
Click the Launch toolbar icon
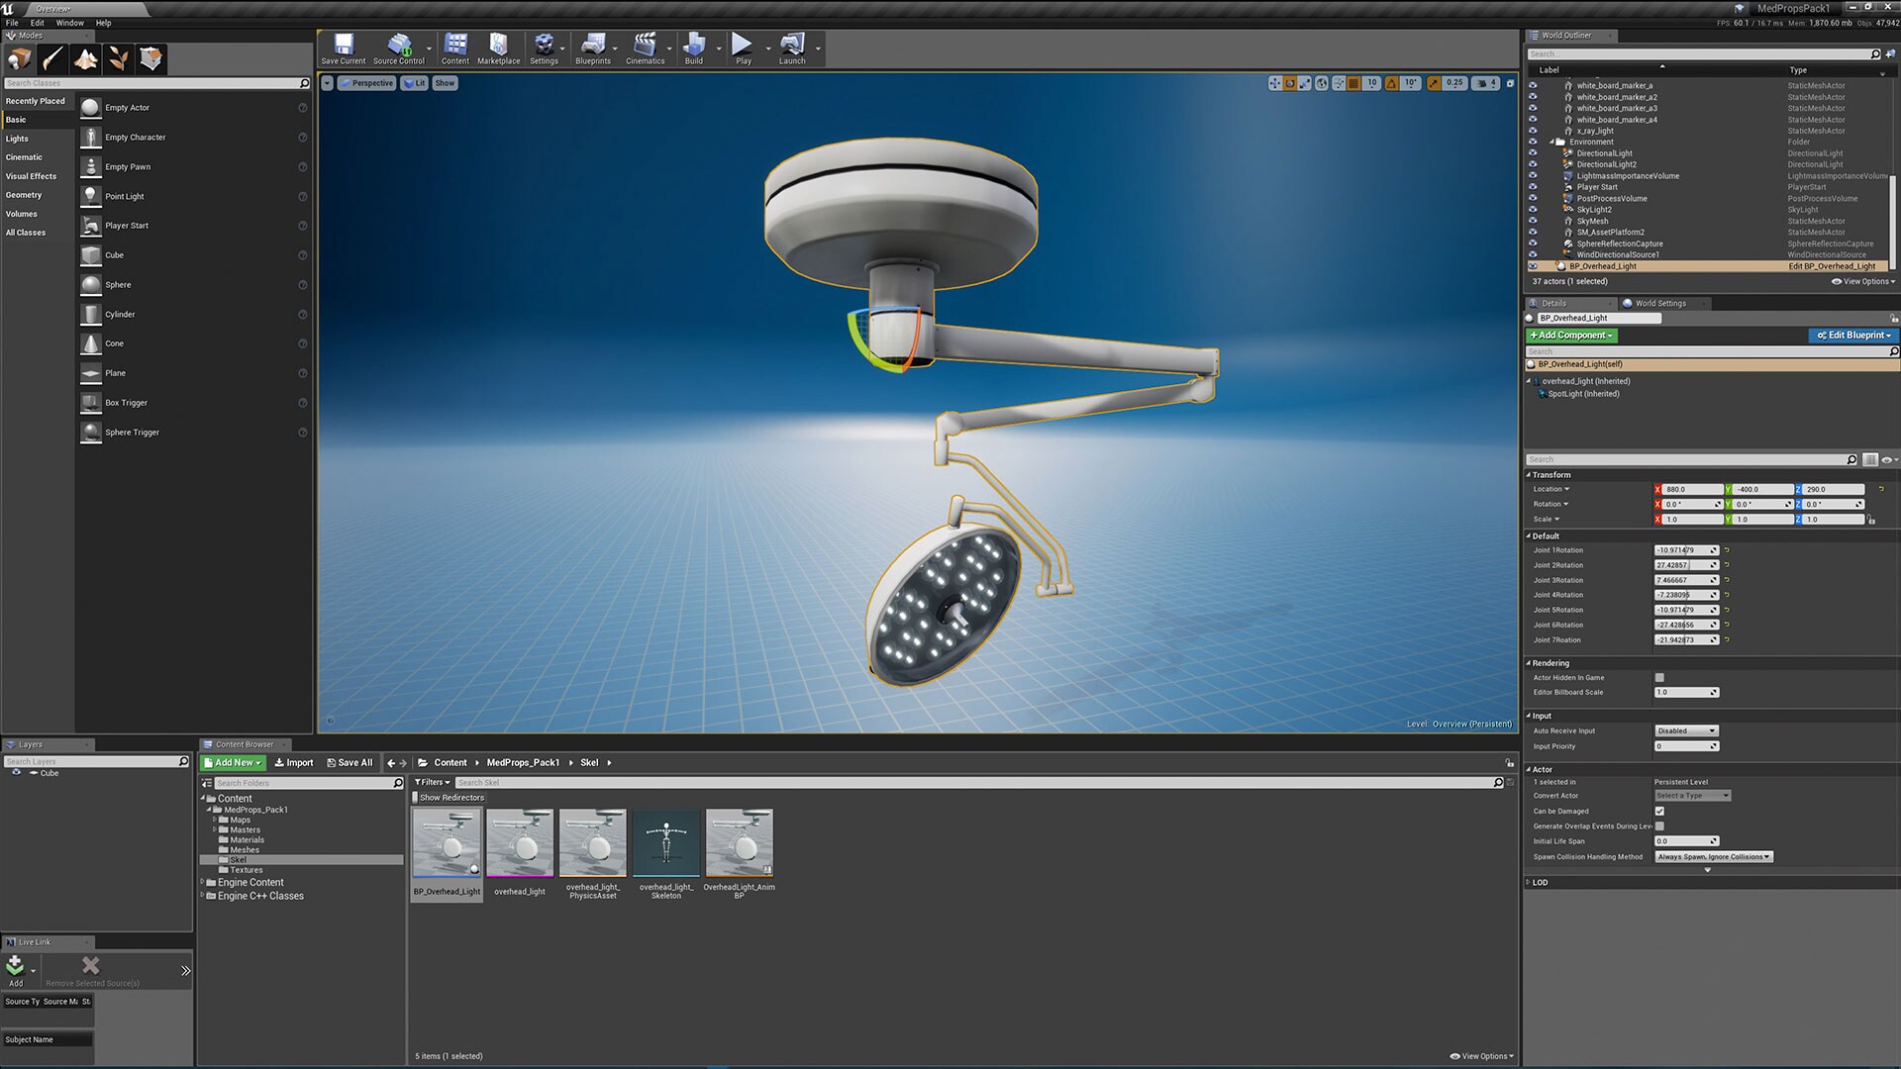(791, 46)
